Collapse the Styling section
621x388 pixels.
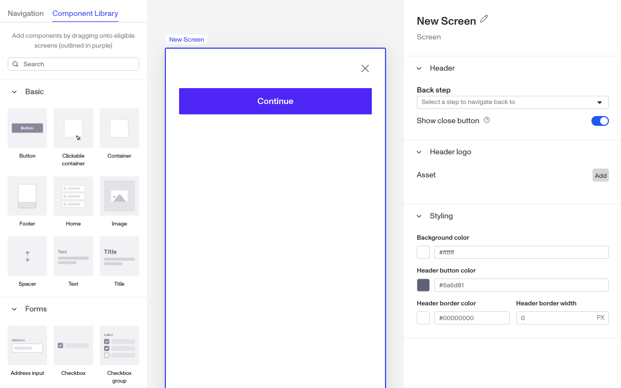click(419, 216)
